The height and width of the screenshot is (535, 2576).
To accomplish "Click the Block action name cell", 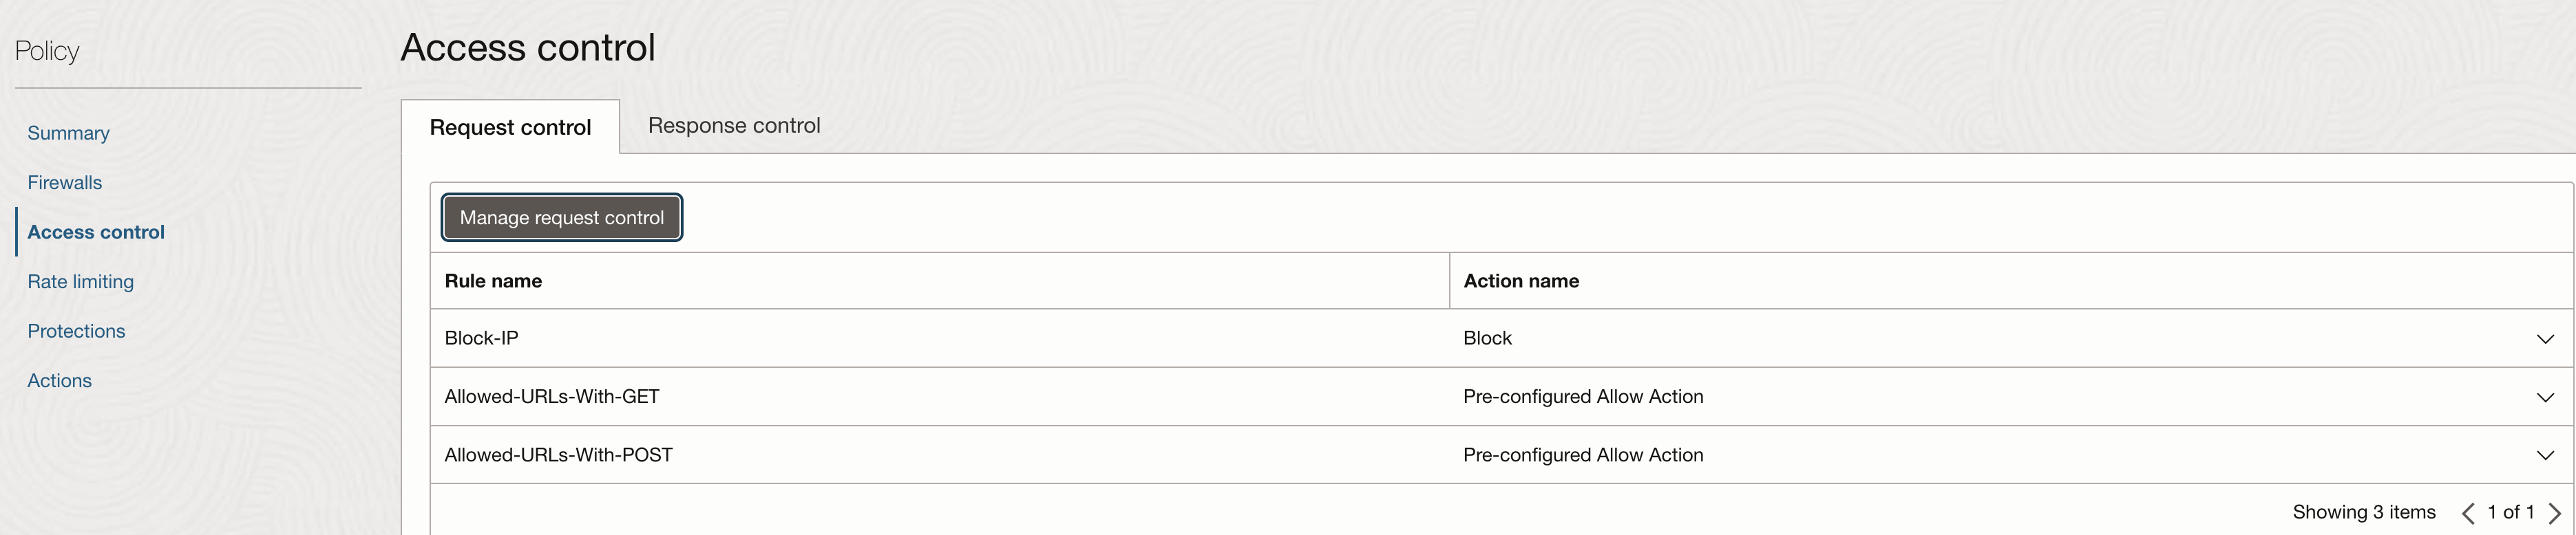I will click(x=1487, y=338).
